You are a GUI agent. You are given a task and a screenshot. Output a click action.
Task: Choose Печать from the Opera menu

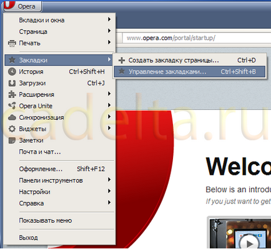click(x=60, y=43)
